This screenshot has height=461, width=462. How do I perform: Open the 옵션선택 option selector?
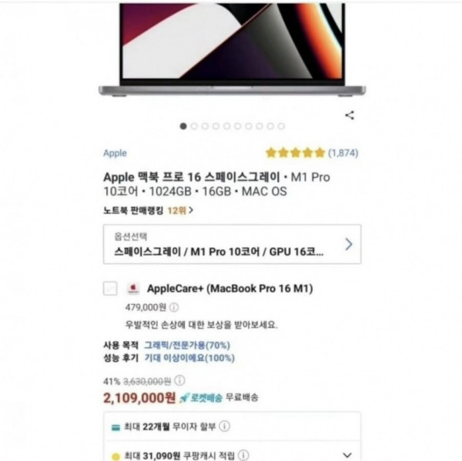(x=233, y=244)
